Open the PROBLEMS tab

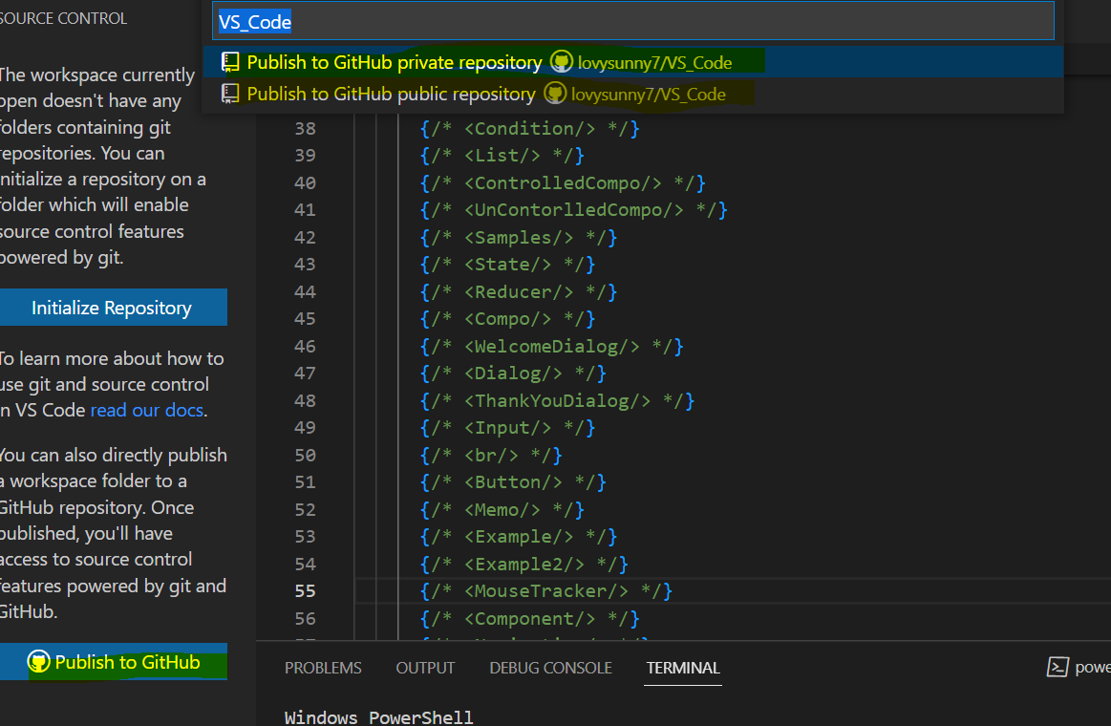pos(323,668)
